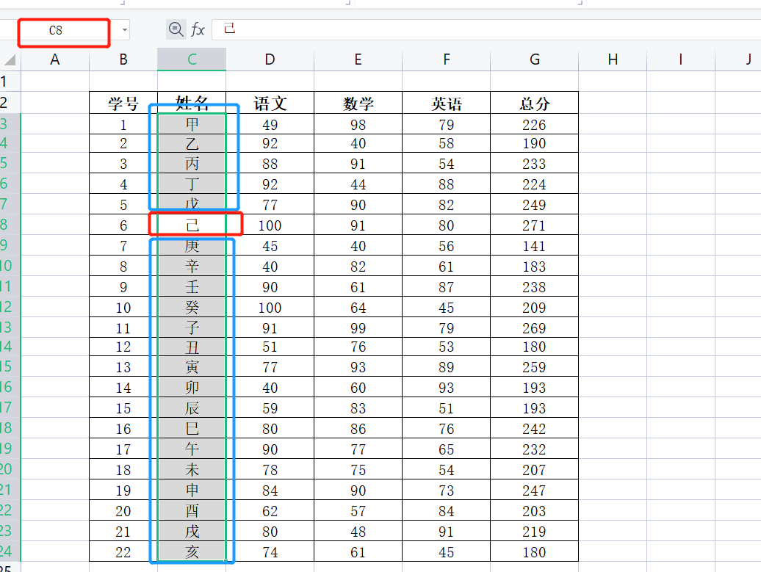Viewport: 761px width, 572px height.
Task: Open the insert function fx icon
Action: (198, 29)
